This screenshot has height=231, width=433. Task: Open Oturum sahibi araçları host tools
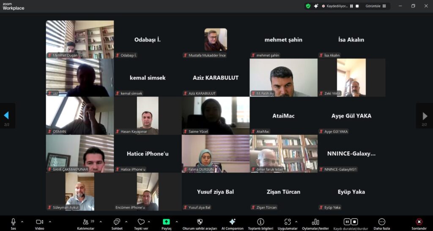pos(200,224)
